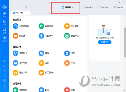Screen dimensions: 126x92
Task: Open 智能办公 smart office app
Action: tap(72, 36)
